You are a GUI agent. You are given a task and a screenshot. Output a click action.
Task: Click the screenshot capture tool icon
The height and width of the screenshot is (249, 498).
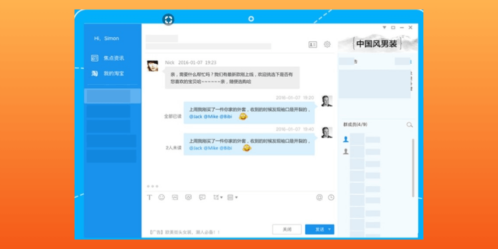click(x=216, y=197)
